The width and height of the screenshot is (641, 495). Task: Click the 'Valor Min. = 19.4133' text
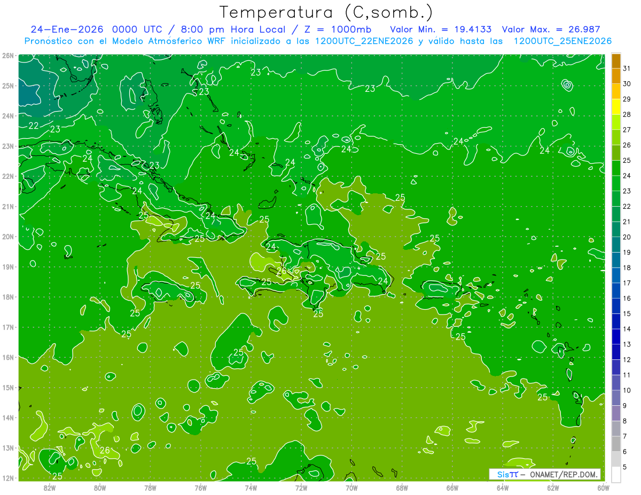[x=441, y=29]
